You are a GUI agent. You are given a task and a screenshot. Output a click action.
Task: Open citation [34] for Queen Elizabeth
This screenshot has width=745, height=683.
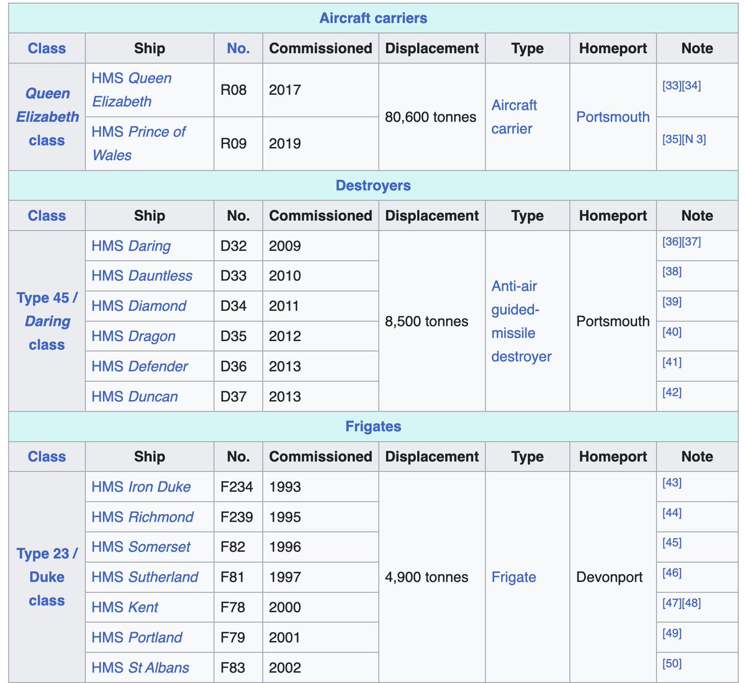click(x=692, y=86)
